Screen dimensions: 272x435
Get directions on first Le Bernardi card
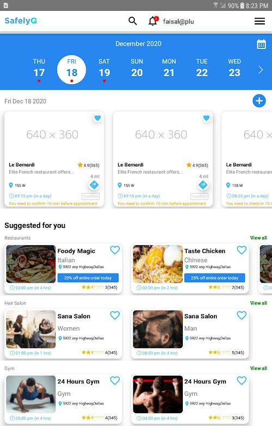point(94,185)
